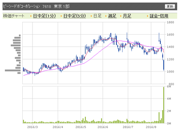Click the 1000 price axis label
The image size is (181, 137).
[x=170, y=72]
